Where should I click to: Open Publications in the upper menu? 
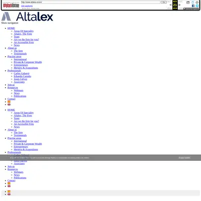tap(20, 96)
